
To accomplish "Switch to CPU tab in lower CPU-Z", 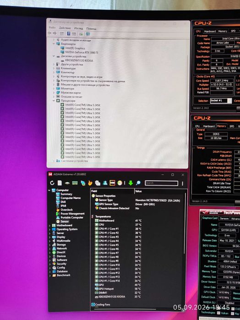I will pyautogui.click(x=197, y=126).
